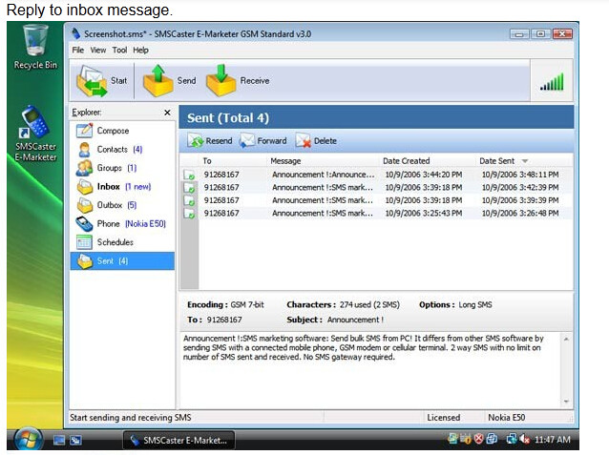
Task: Open the Contacts folder
Action: tap(112, 150)
